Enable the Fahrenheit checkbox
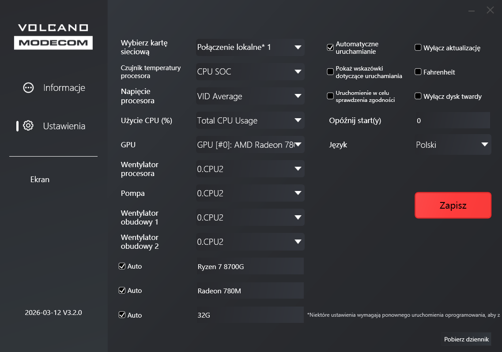502x352 pixels. (x=418, y=72)
